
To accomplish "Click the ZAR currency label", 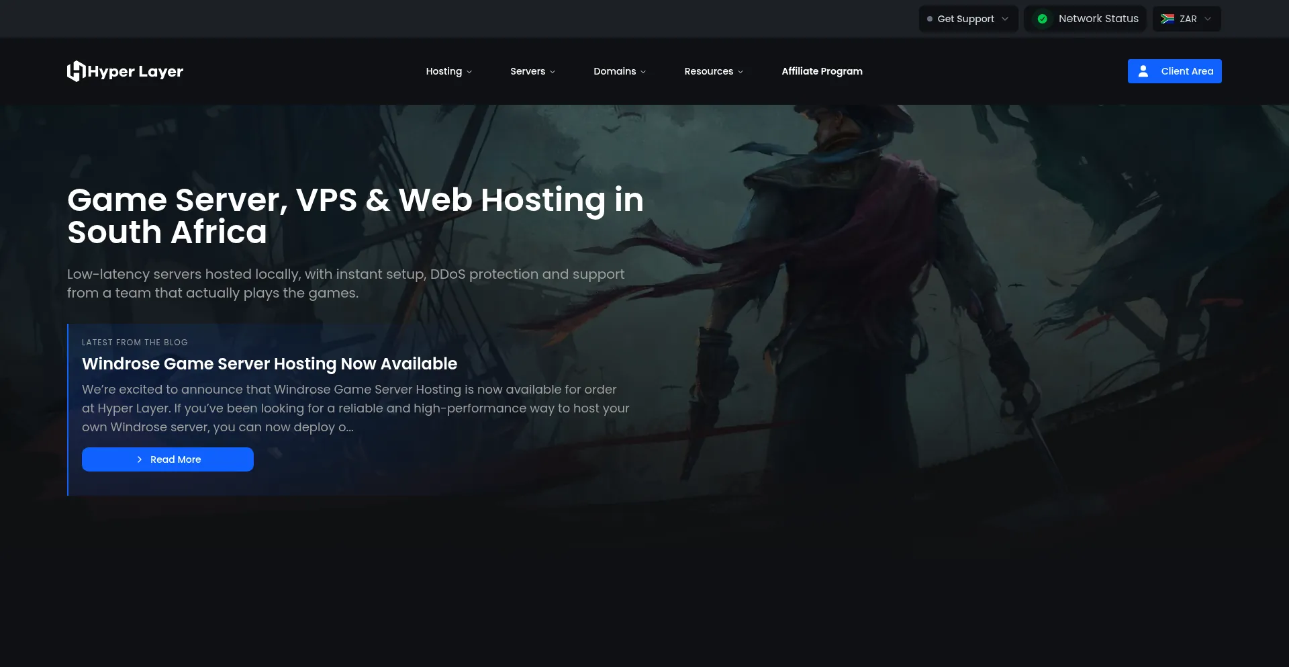I will 1188,19.
